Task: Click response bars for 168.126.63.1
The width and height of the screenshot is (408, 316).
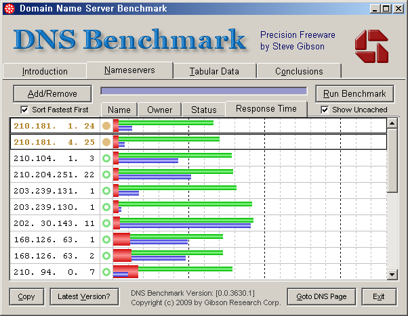Action: [168, 240]
